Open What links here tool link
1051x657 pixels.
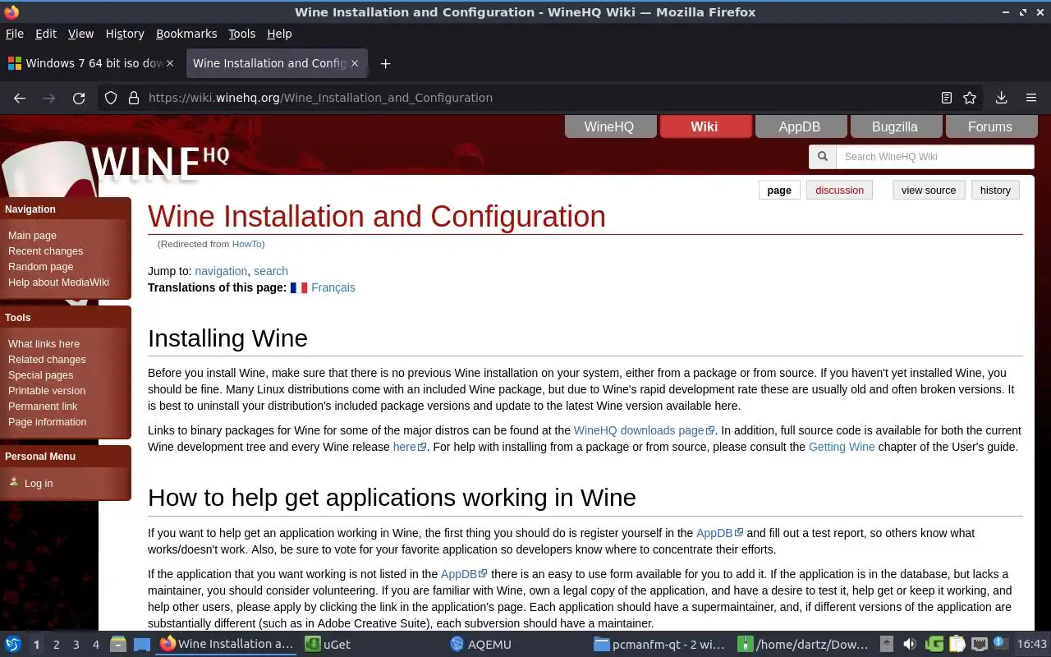click(x=44, y=344)
